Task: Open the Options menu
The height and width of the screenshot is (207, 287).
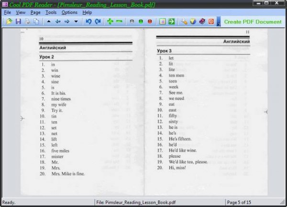Action: point(69,12)
